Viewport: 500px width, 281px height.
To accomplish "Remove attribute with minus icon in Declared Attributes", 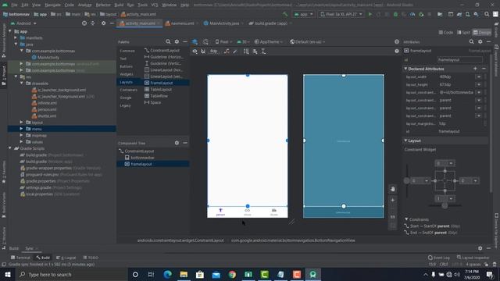I will click(484, 69).
